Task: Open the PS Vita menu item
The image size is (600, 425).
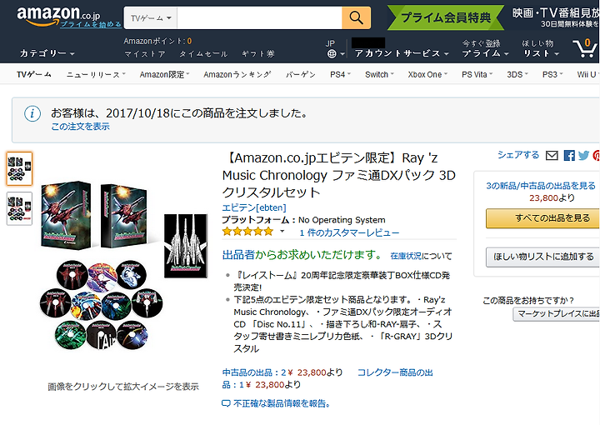Action: (x=477, y=75)
